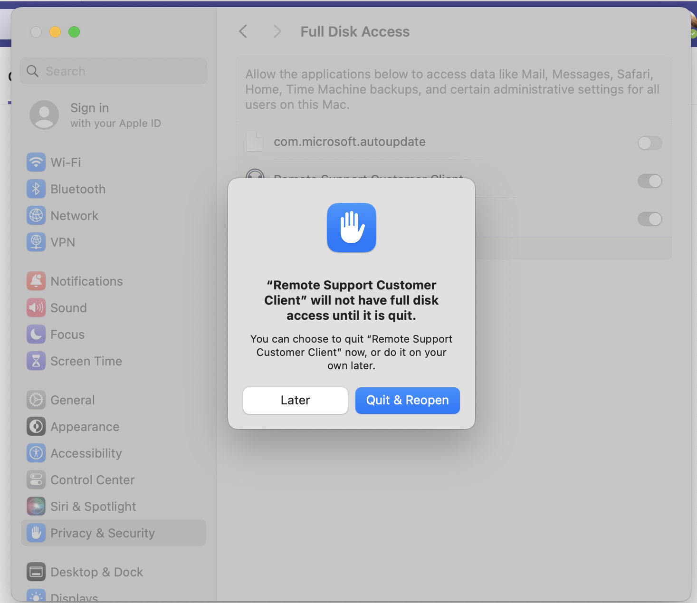Screen dimensions: 697x603
Task: Open Sound settings speaker icon
Action: click(x=36, y=308)
